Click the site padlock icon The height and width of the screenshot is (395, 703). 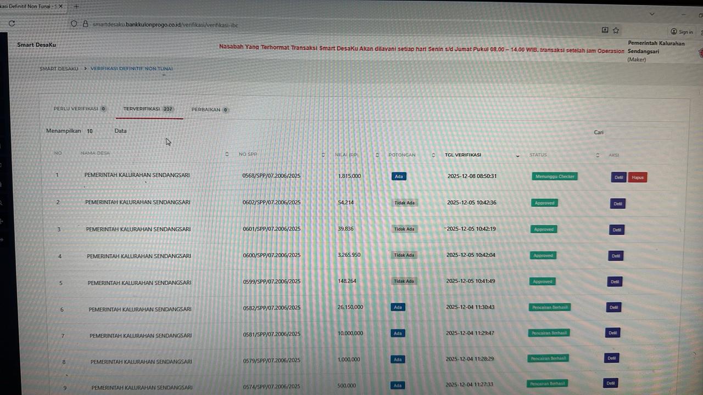[x=85, y=24]
